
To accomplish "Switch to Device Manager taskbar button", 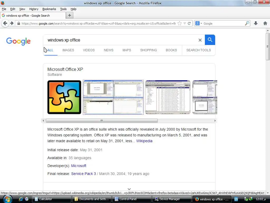I will click(x=172, y=199).
